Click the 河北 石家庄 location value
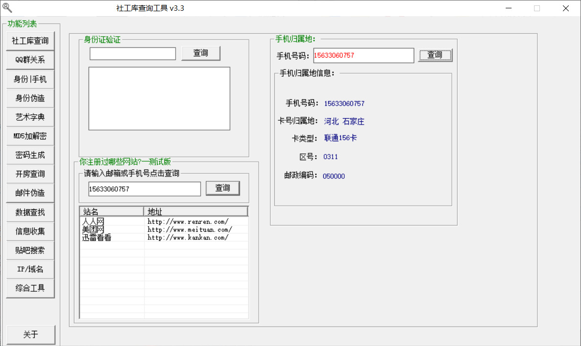Screen dimensions: 581x346 pyautogui.click(x=344, y=122)
